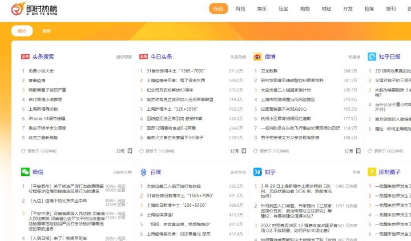Open the 即刻圈子 card title link
This screenshot has height=241, width=411.
(389, 172)
